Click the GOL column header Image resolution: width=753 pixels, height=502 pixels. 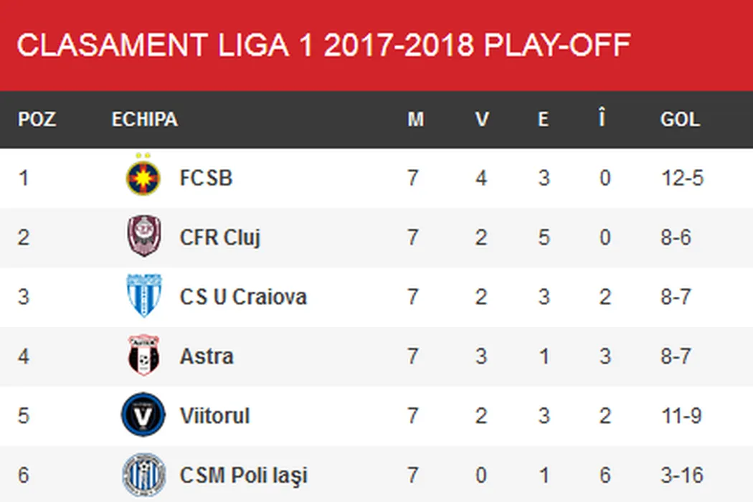[679, 119]
